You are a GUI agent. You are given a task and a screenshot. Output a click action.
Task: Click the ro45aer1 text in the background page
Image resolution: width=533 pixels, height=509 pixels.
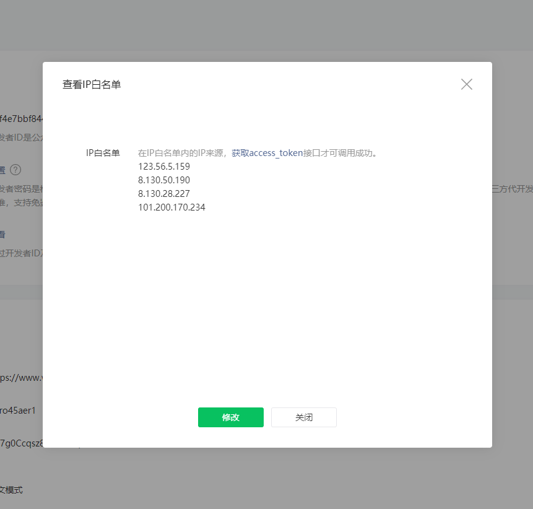pyautogui.click(x=18, y=411)
